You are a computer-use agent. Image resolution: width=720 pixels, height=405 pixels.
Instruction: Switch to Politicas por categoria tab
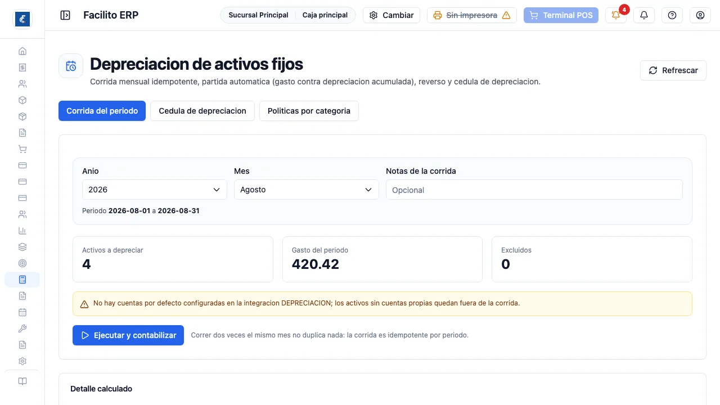tap(309, 111)
